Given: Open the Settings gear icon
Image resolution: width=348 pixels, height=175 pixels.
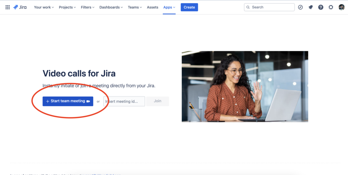Looking at the screenshot, I should [331, 7].
